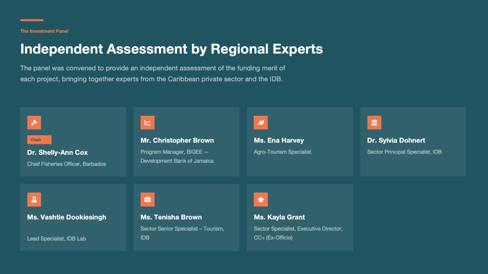Click the briefcase icon above Tenisha Brown
This screenshot has height=274, width=488.
click(147, 200)
